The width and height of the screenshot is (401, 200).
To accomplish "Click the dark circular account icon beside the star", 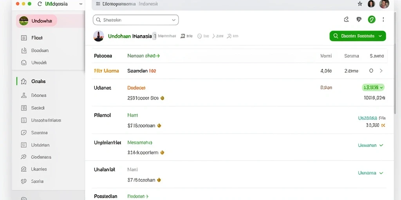I will [371, 4].
